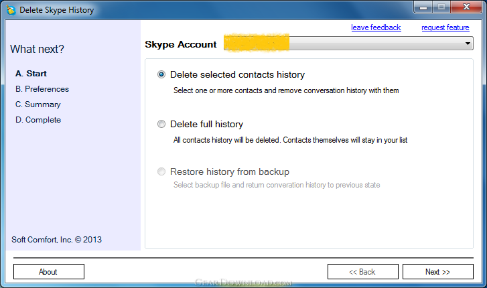
Task: Click 'All contacts history will be deleted' text
Action: (x=291, y=140)
